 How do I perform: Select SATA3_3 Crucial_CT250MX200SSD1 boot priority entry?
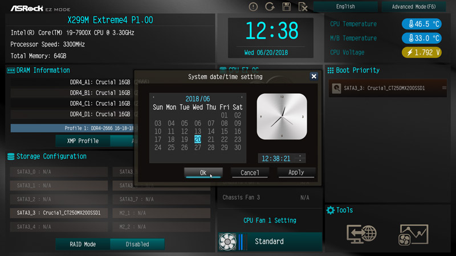(x=388, y=88)
